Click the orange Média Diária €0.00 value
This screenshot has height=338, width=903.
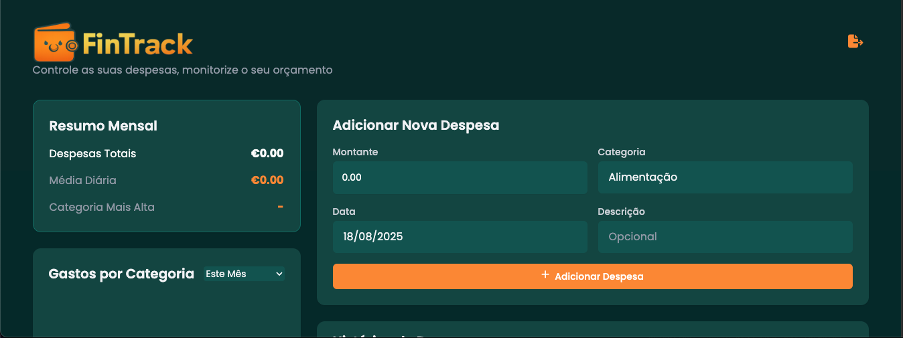(267, 180)
